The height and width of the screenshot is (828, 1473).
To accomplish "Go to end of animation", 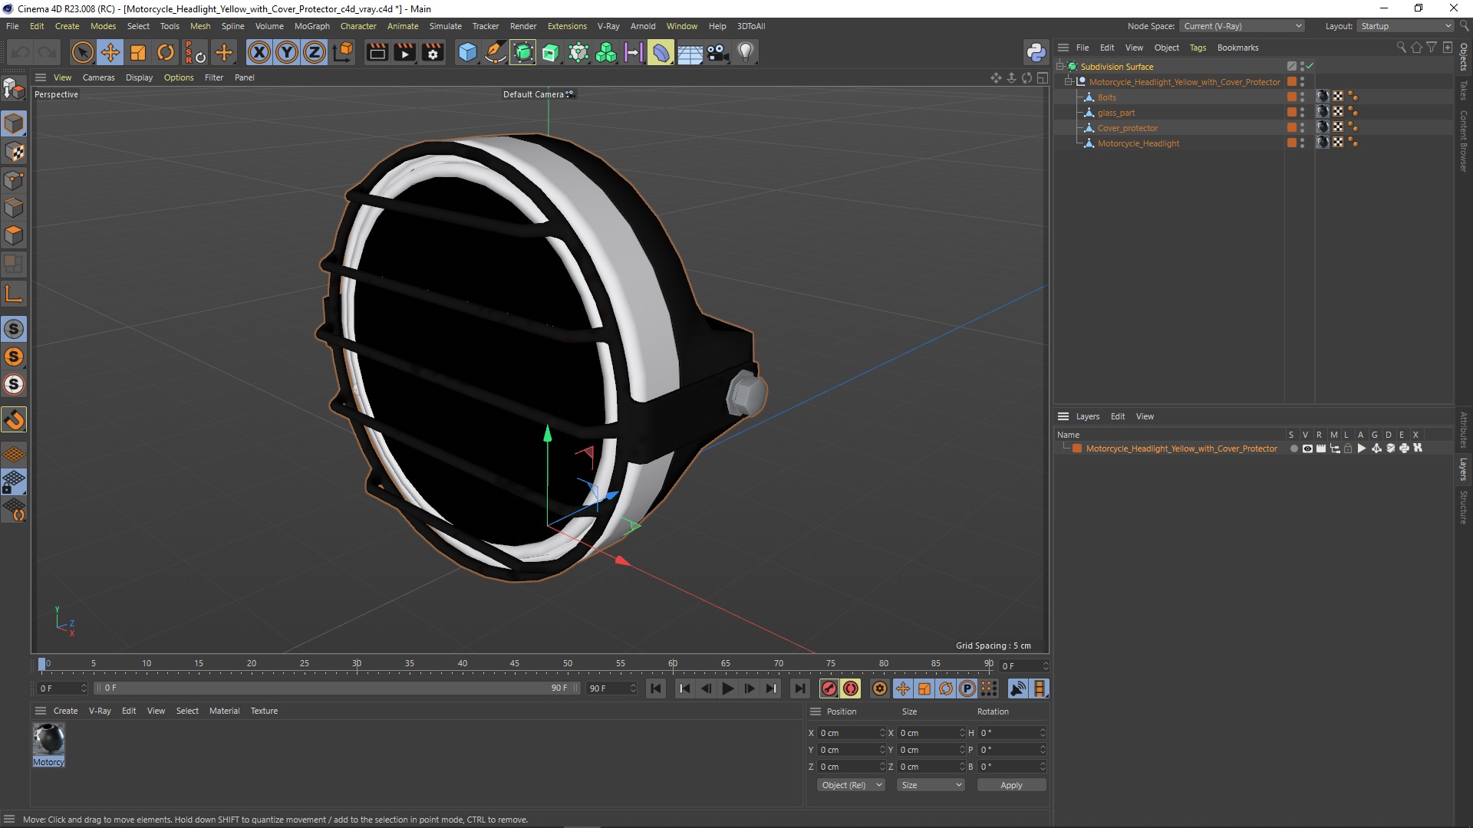I will 799,688.
